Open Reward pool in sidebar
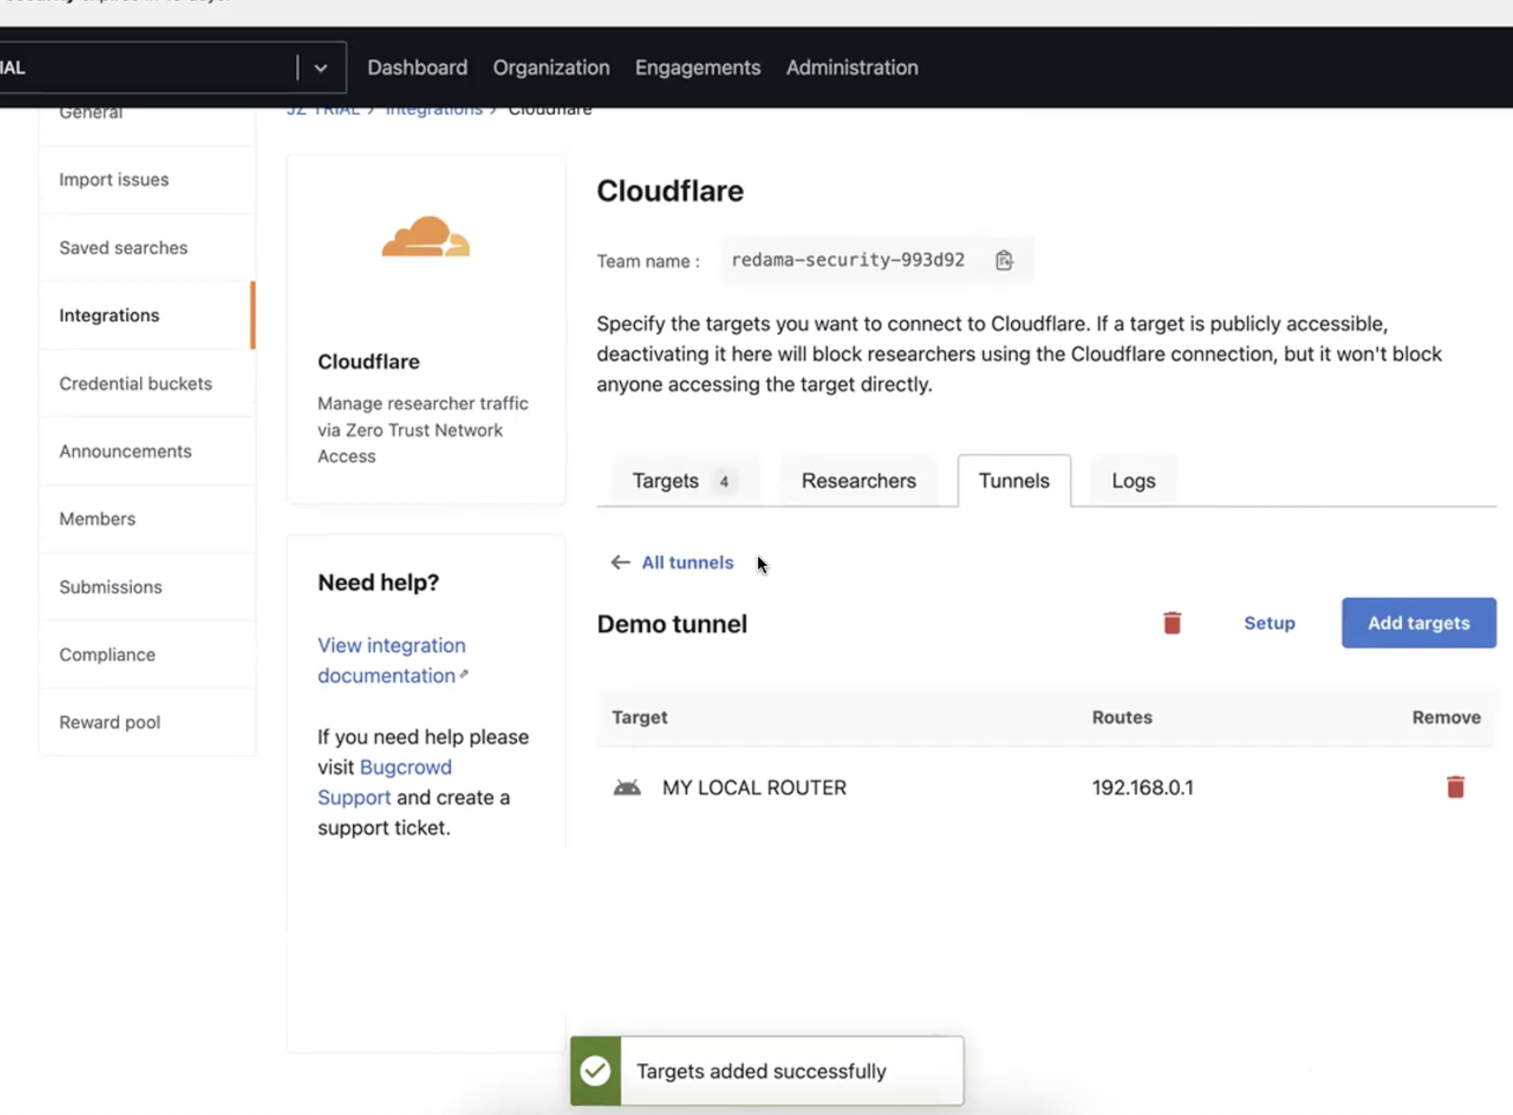This screenshot has height=1115, width=1513. coord(147,722)
